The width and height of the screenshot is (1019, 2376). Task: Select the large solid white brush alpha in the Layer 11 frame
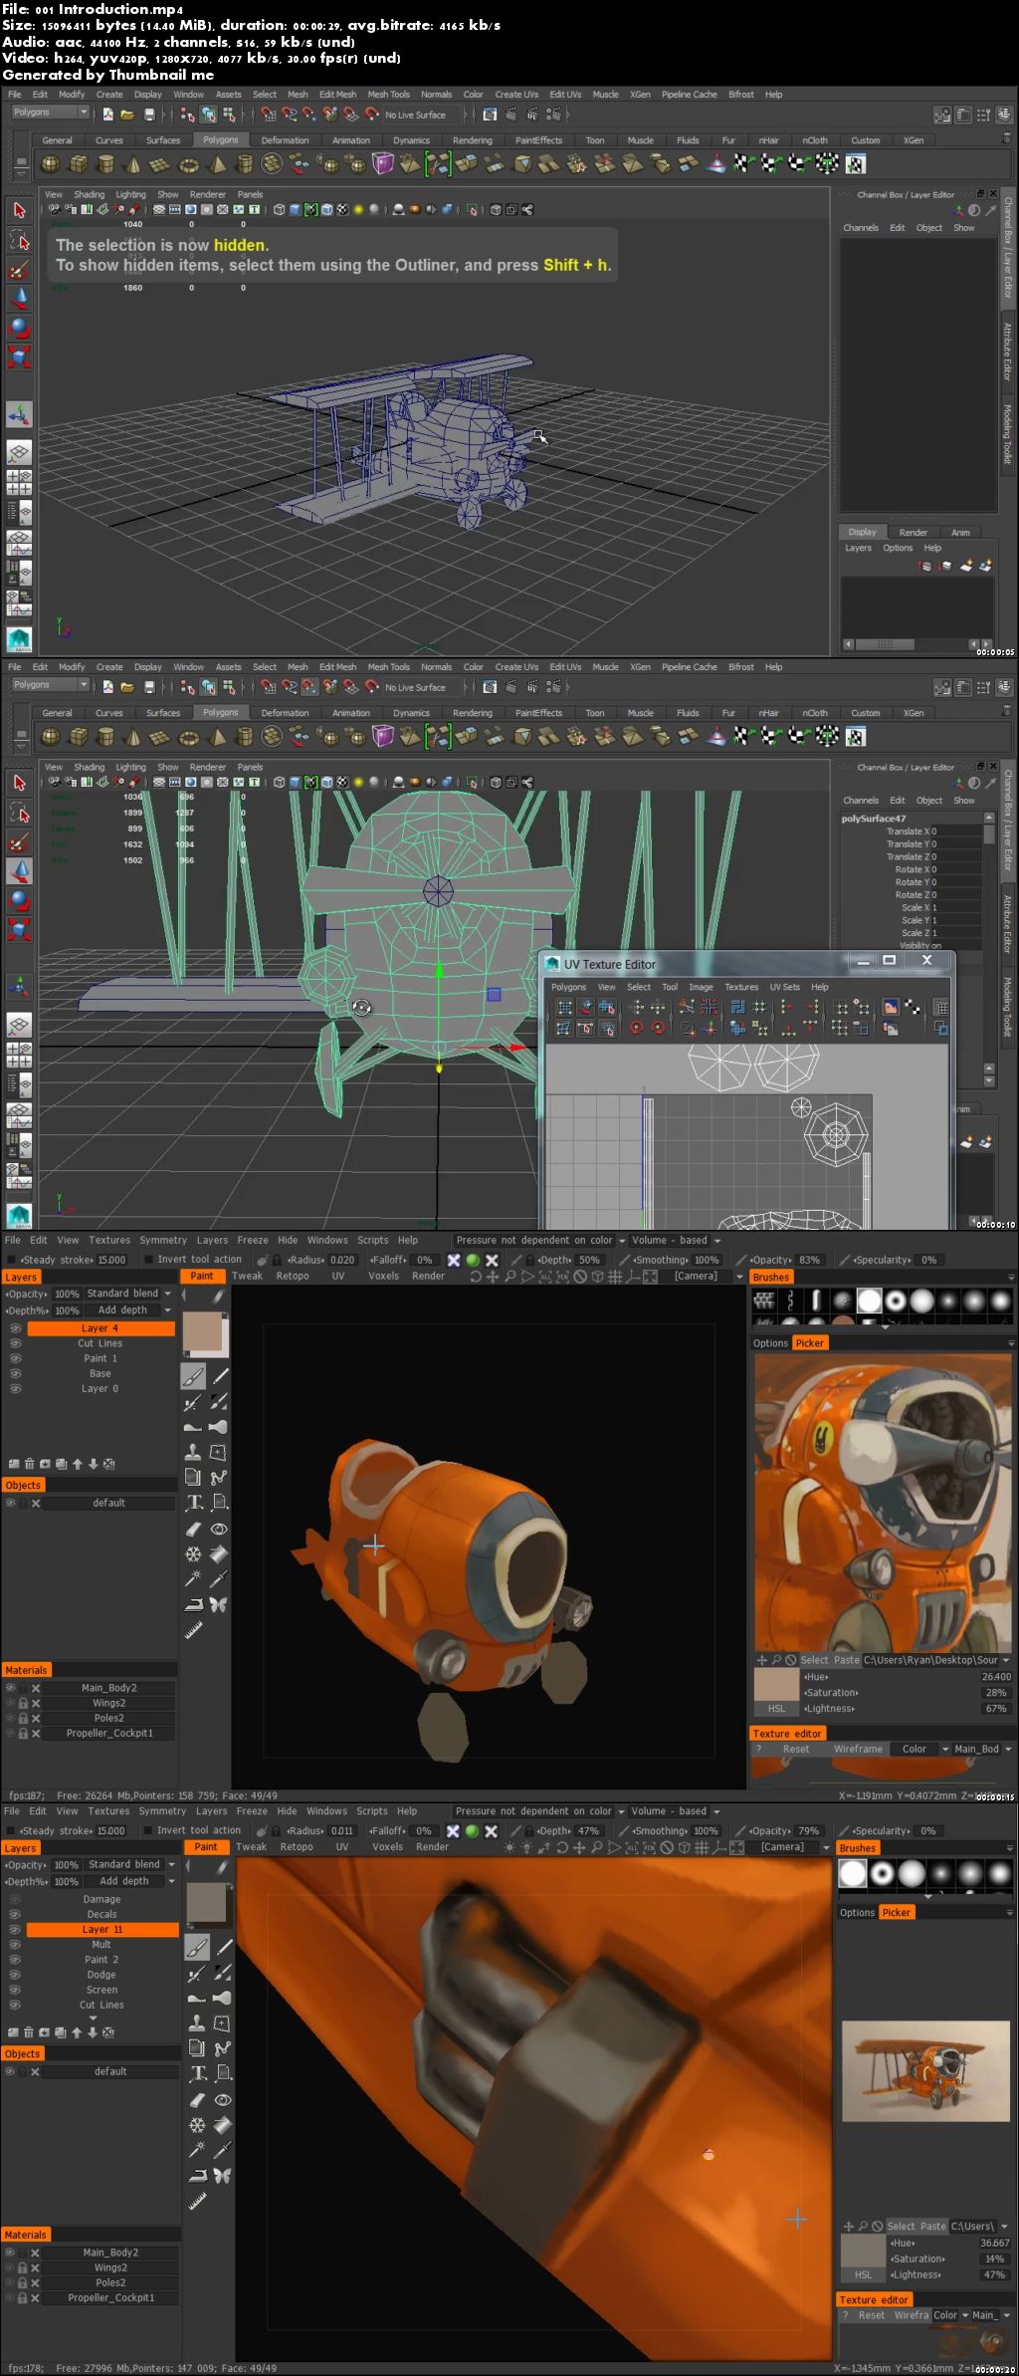[853, 1874]
